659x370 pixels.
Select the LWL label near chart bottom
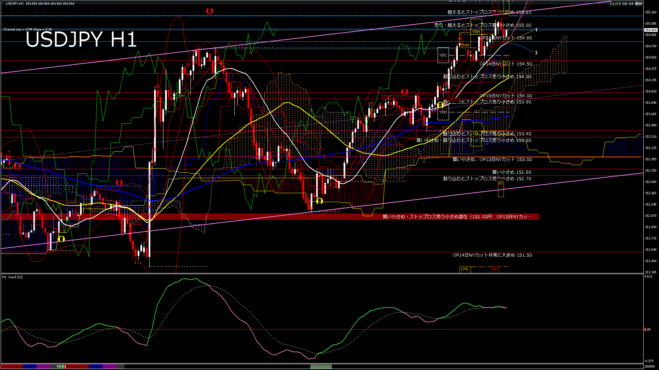465,269
